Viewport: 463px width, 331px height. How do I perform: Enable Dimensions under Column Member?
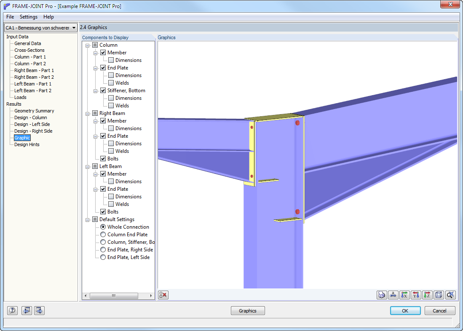[111, 60]
